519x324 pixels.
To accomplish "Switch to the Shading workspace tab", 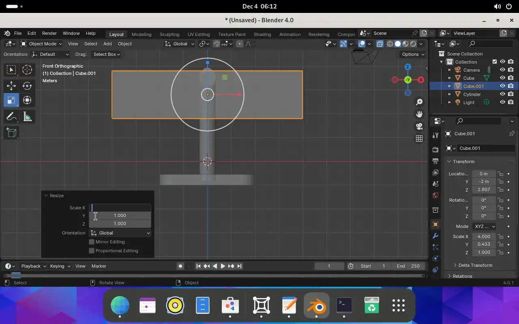I will click(x=262, y=34).
